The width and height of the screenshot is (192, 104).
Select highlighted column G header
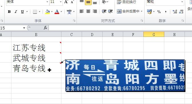point(154,35)
